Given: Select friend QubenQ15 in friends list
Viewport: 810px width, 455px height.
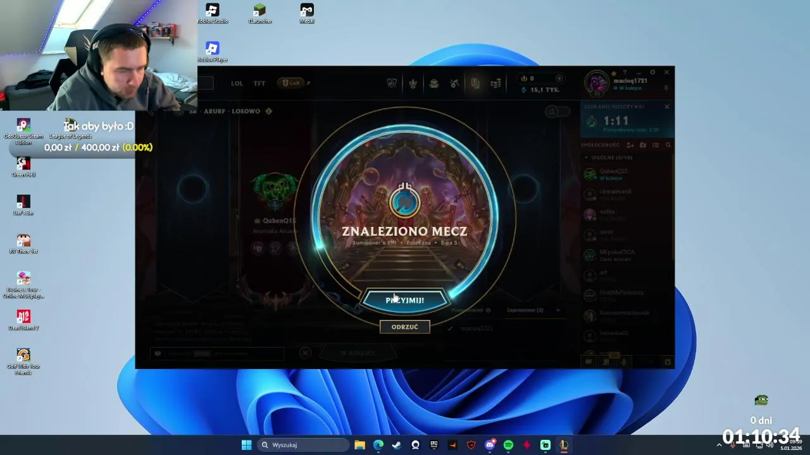Looking at the screenshot, I should pos(626,174).
